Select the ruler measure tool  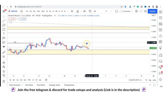click(4, 52)
